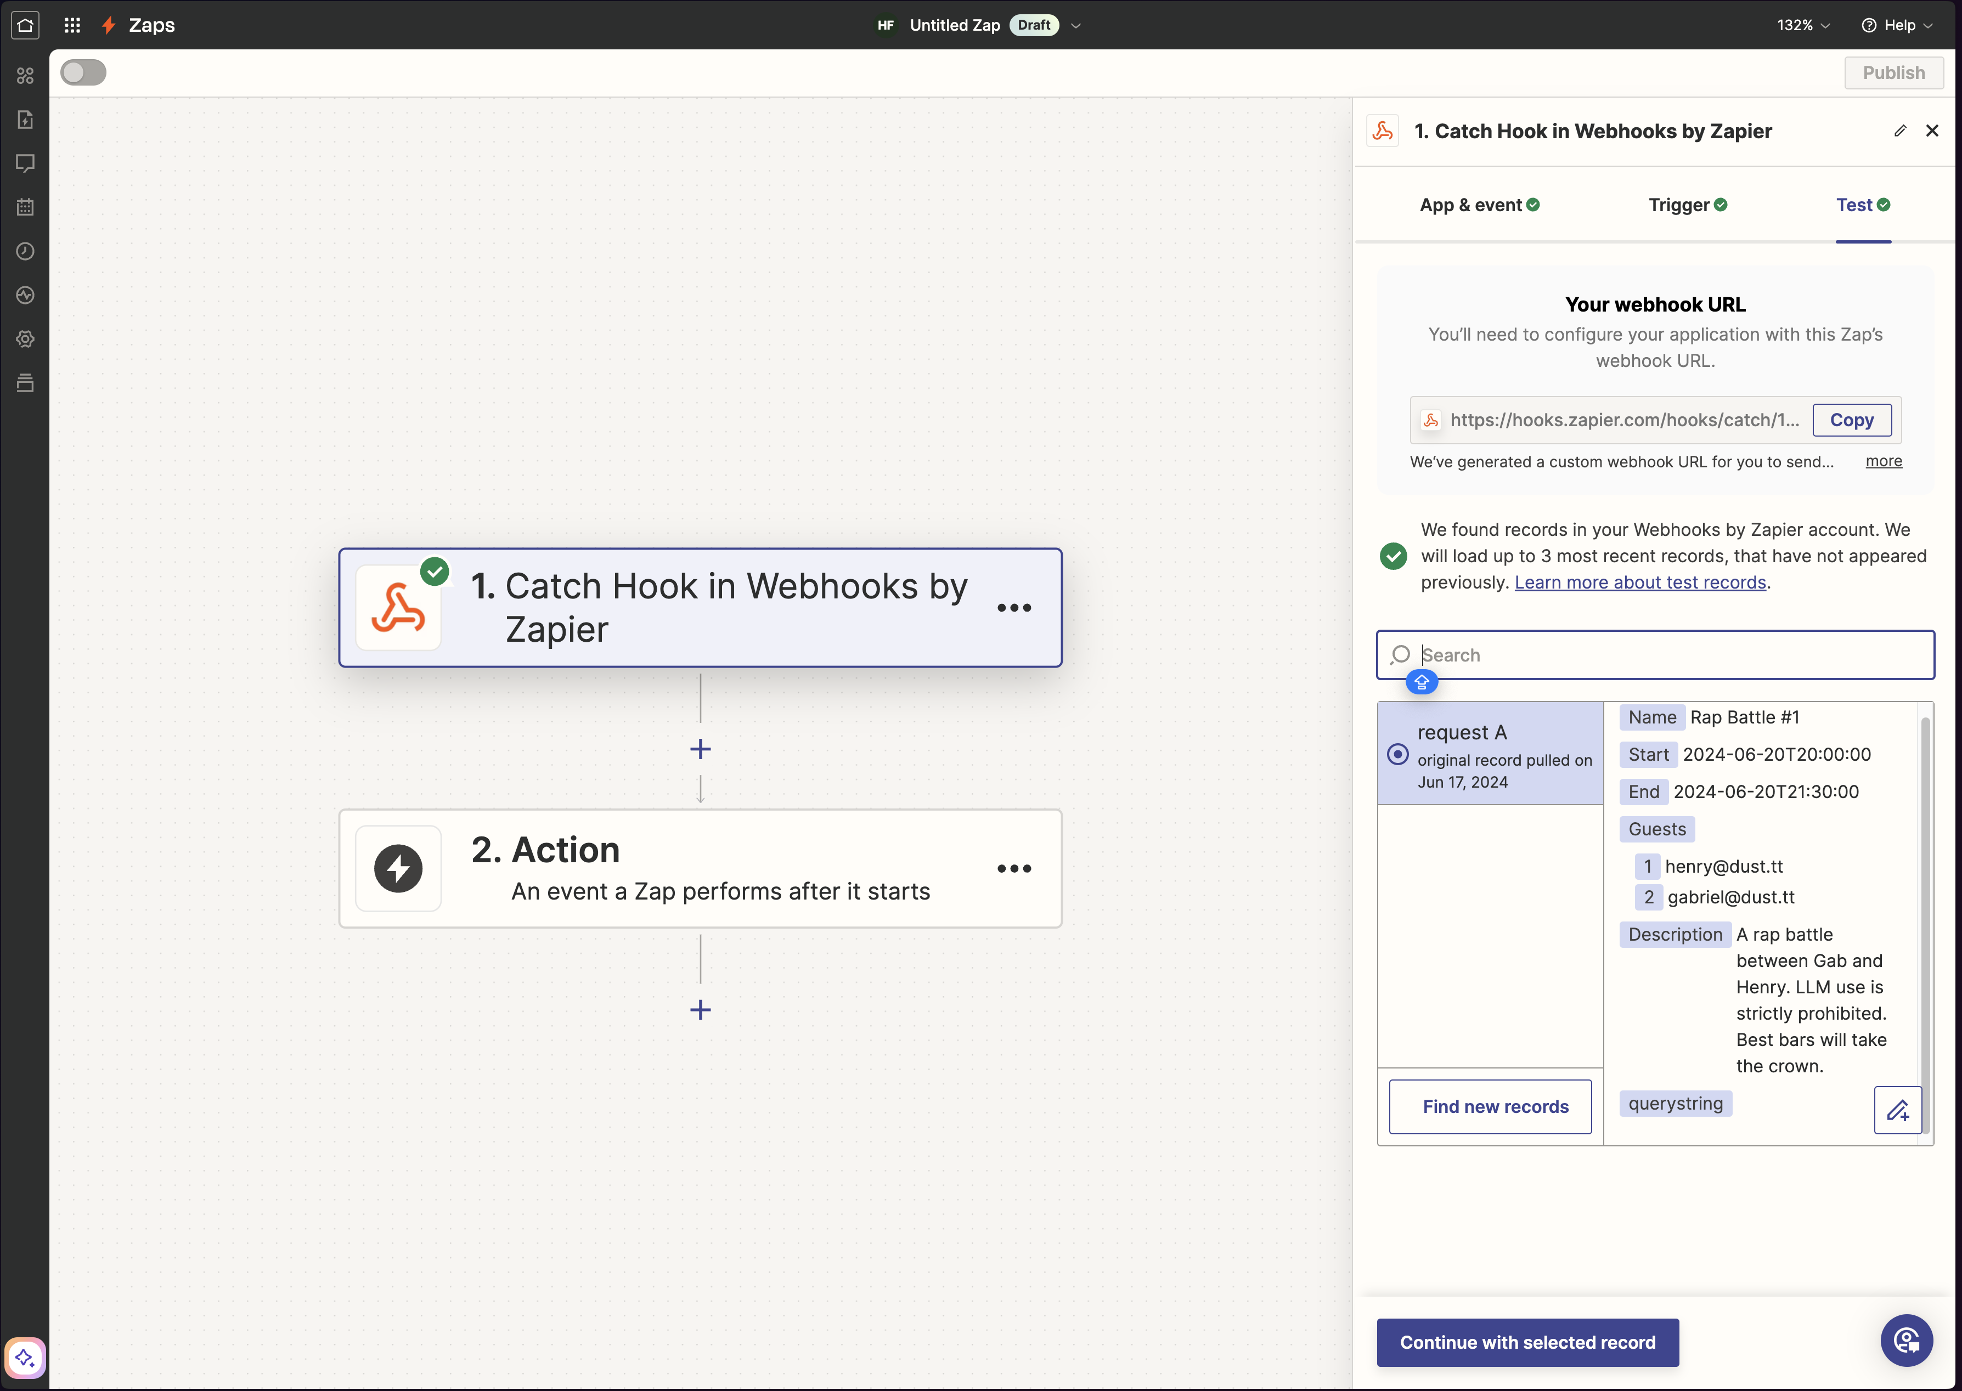Open the comments icon in sidebar

[x=25, y=163]
